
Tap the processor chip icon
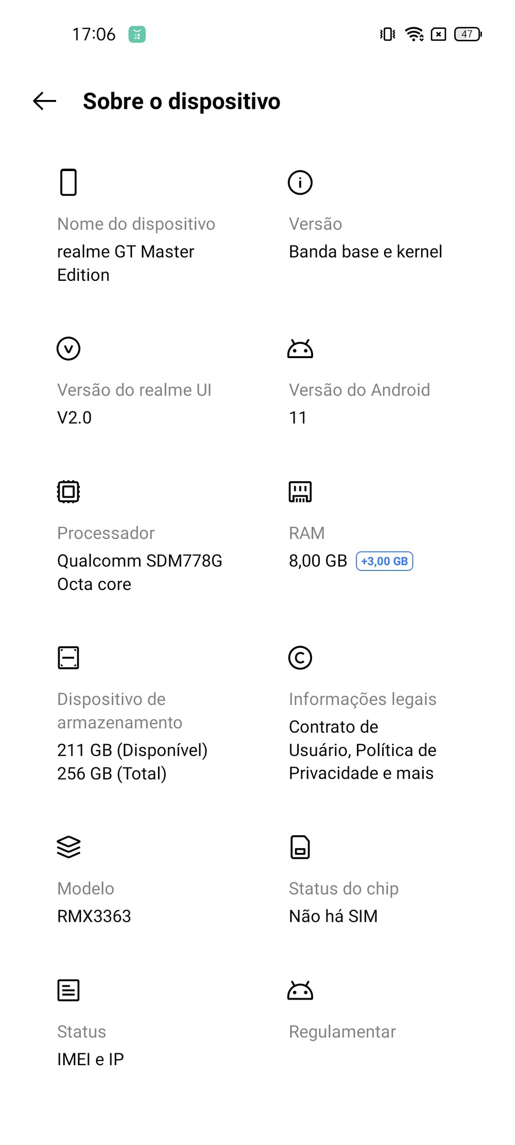[x=68, y=492]
